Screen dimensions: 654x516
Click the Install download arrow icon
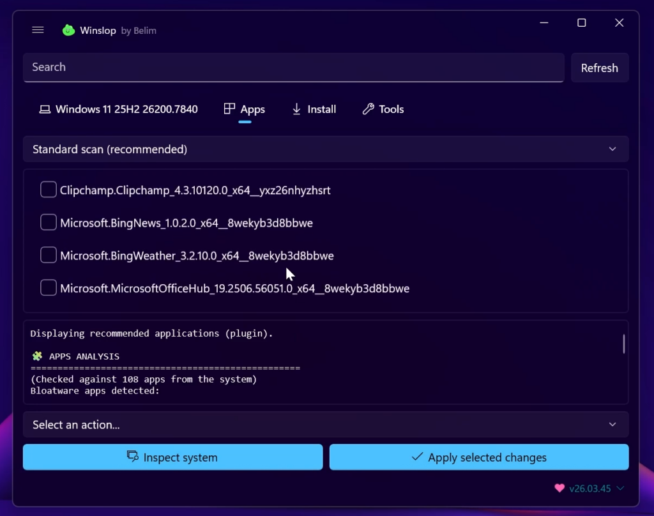tap(296, 109)
